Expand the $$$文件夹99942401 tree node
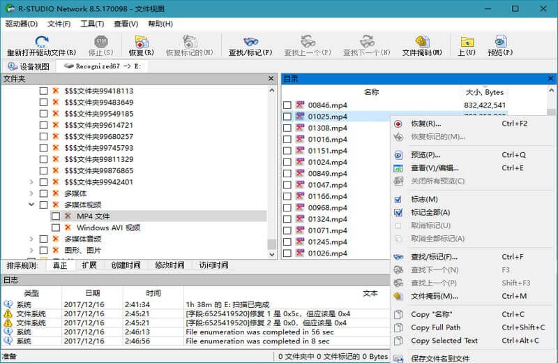The height and width of the screenshot is (363, 558). point(31,182)
